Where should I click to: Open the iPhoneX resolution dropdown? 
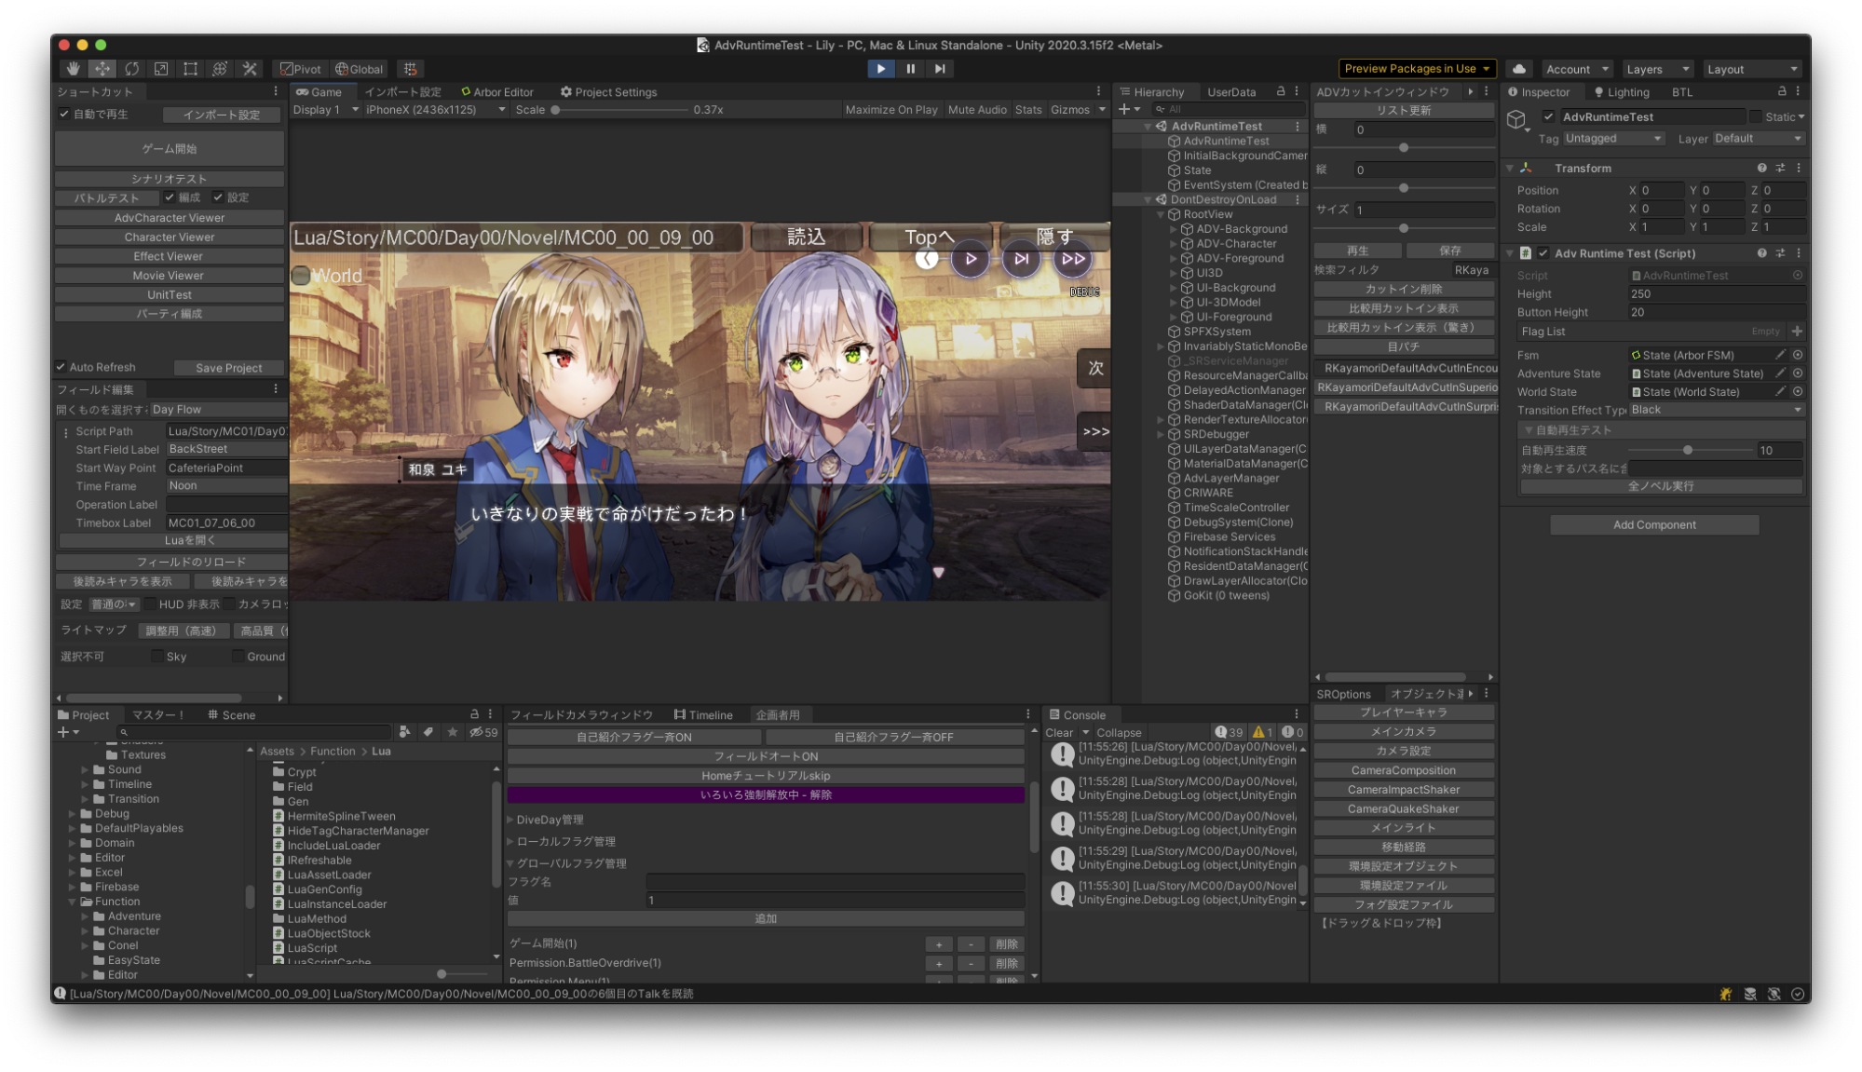coord(433,109)
